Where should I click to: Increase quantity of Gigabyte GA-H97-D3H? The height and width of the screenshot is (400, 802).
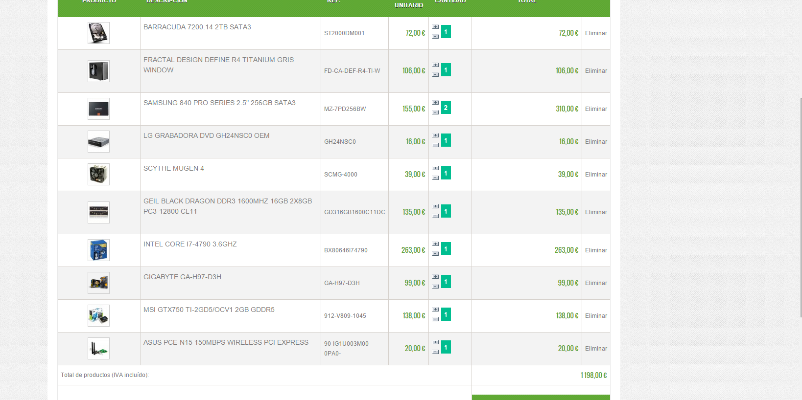point(435,277)
